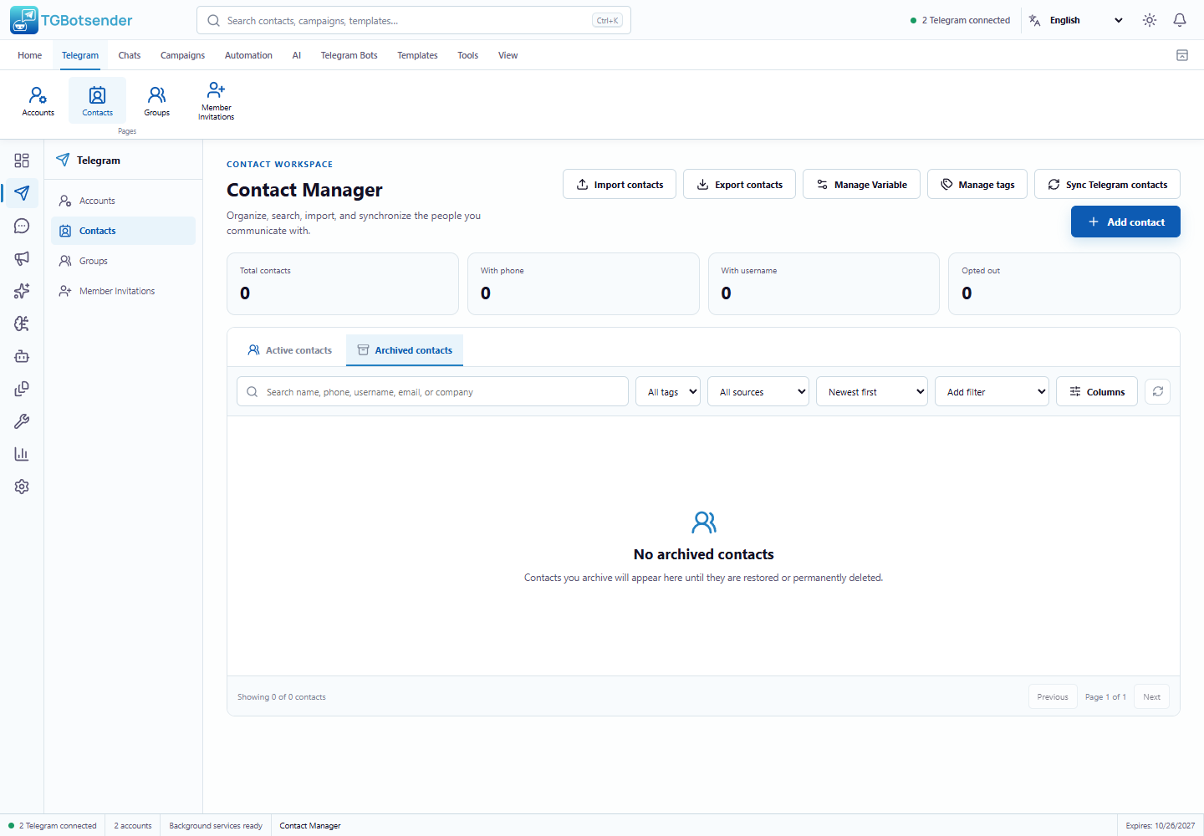The width and height of the screenshot is (1204, 836).
Task: Open the wrench tools icon in the left rail
Action: pos(22,421)
